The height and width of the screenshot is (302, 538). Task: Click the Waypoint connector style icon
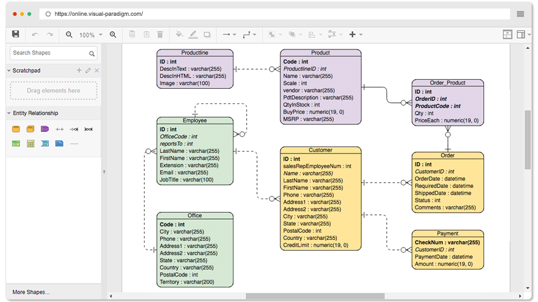(x=246, y=35)
